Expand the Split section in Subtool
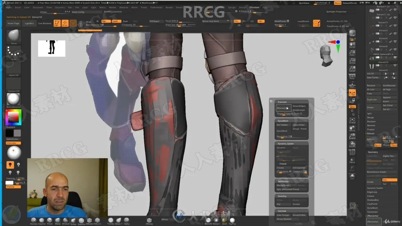This screenshot has height=226, width=402. coord(369,114)
